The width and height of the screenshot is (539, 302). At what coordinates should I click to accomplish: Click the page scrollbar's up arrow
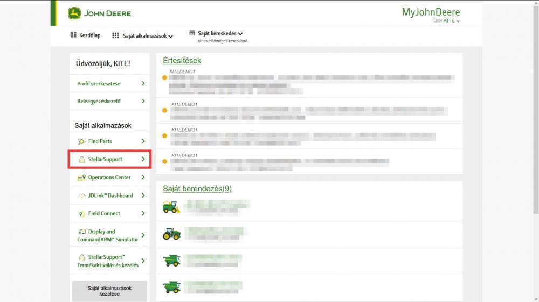[x=536, y=3]
